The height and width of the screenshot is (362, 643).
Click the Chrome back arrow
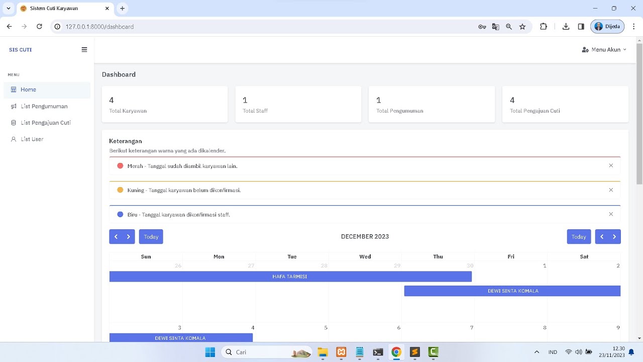(9, 27)
